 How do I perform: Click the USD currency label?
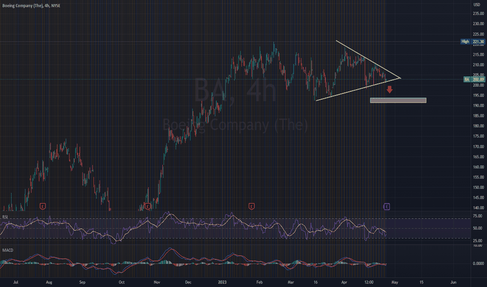point(477,5)
